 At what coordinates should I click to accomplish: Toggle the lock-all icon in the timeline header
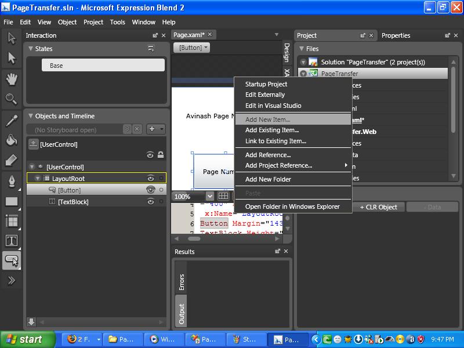coord(161,154)
